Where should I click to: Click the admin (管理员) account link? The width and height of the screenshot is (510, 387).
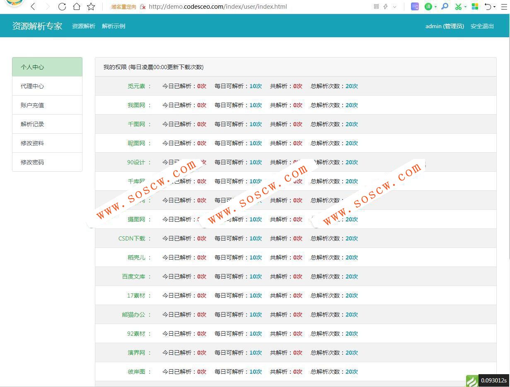tap(445, 26)
